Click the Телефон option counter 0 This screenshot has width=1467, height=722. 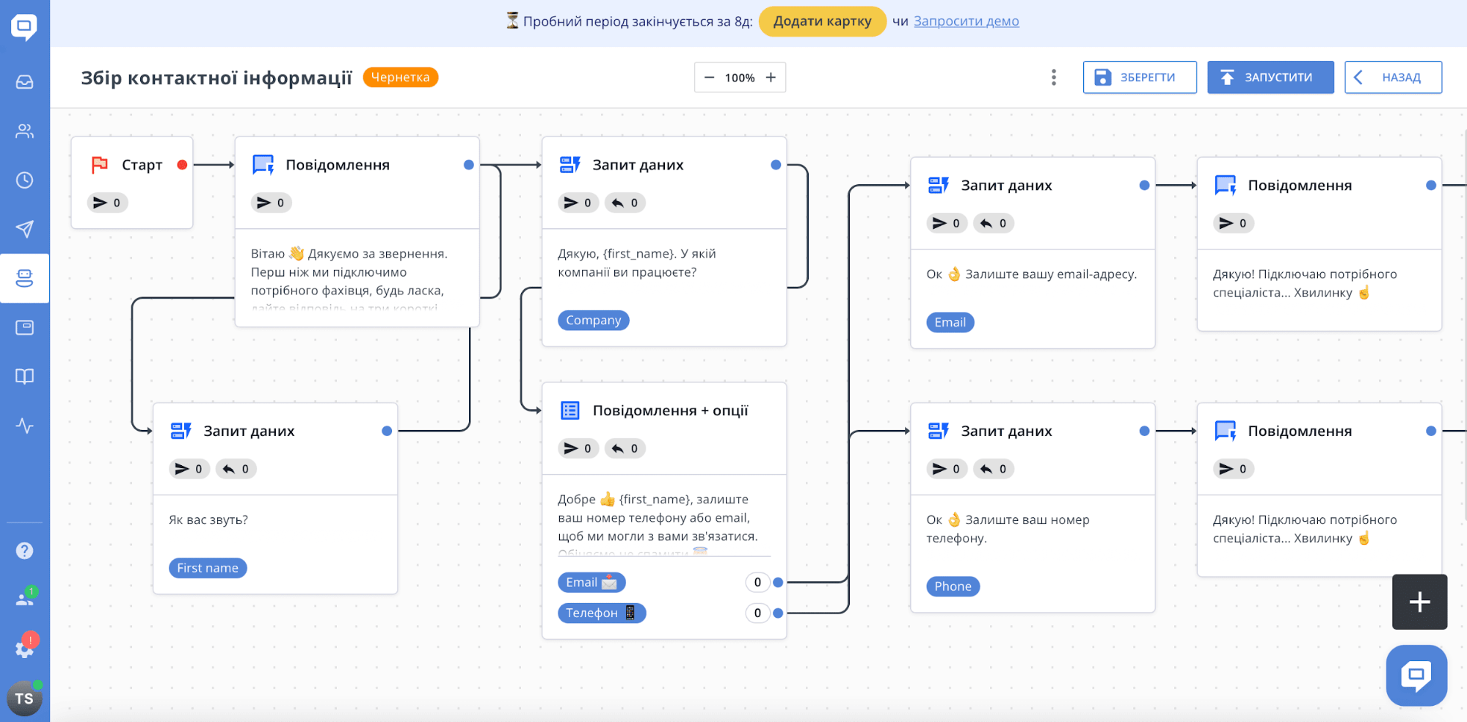pos(757,613)
